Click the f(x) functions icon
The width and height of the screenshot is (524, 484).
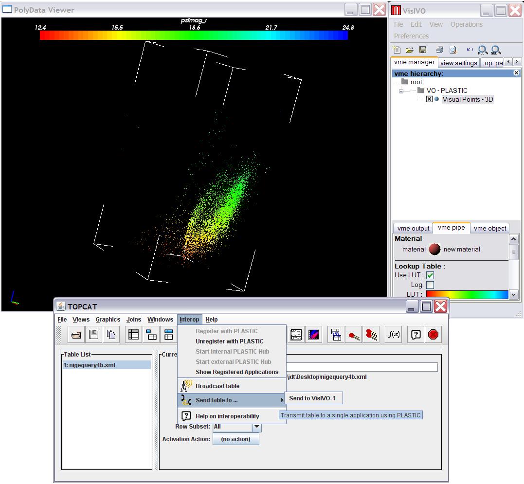point(393,335)
